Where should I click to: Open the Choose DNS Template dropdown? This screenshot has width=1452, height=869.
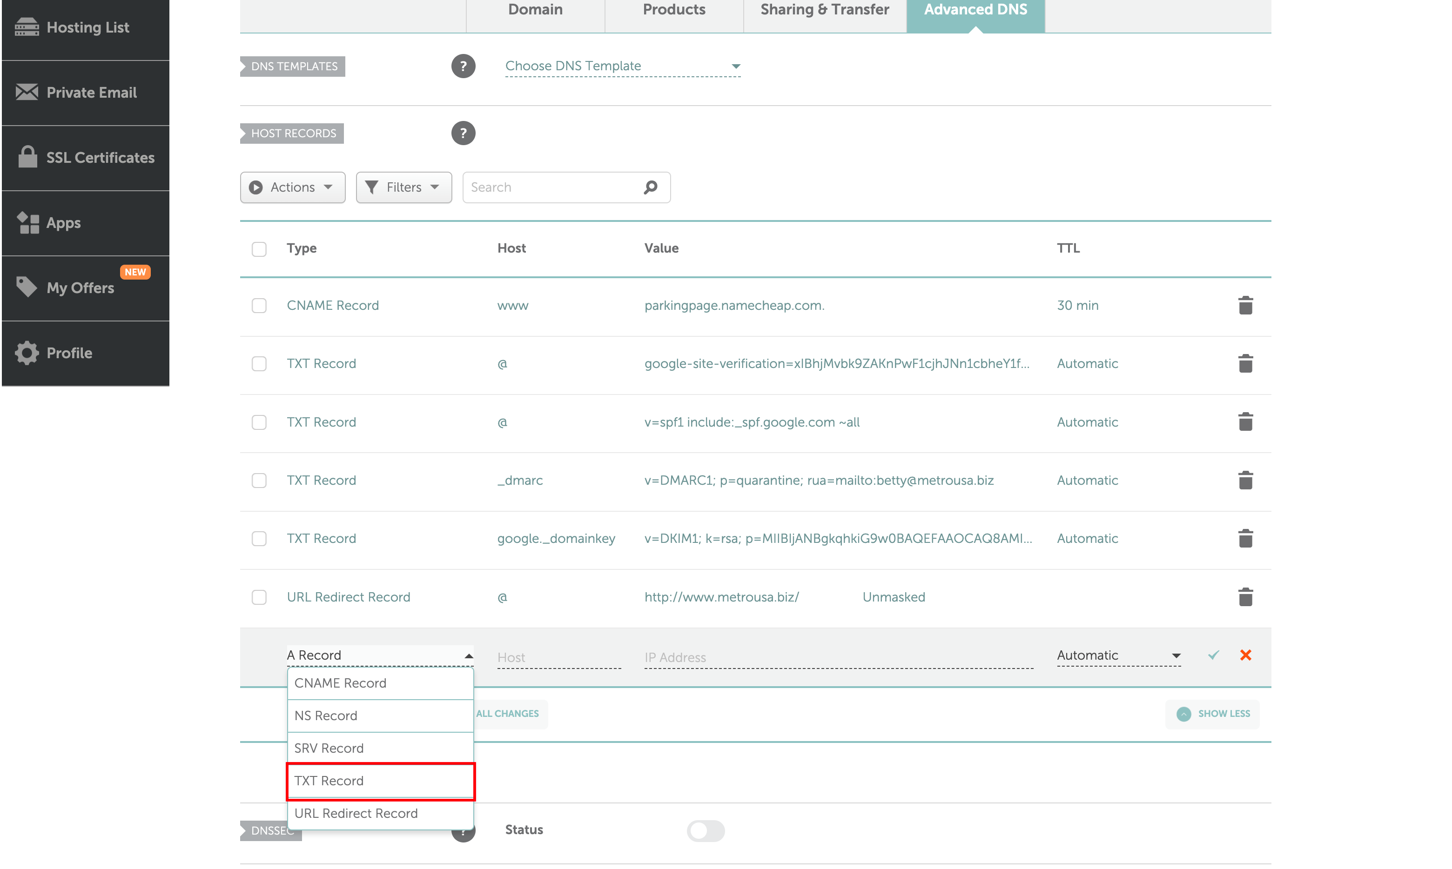(622, 66)
